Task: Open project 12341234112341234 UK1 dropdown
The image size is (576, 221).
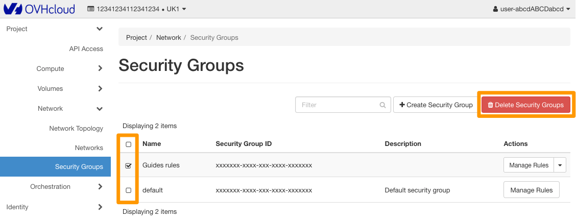Action: [137, 9]
